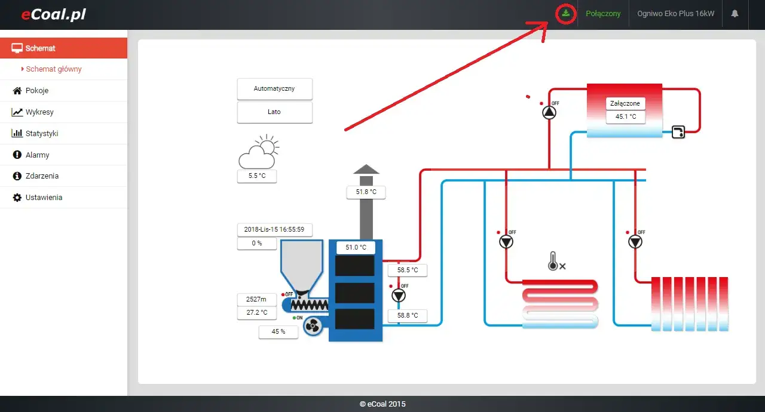Expand the Schemat section in sidebar
Image resolution: width=765 pixels, height=412 pixels.
(x=63, y=48)
